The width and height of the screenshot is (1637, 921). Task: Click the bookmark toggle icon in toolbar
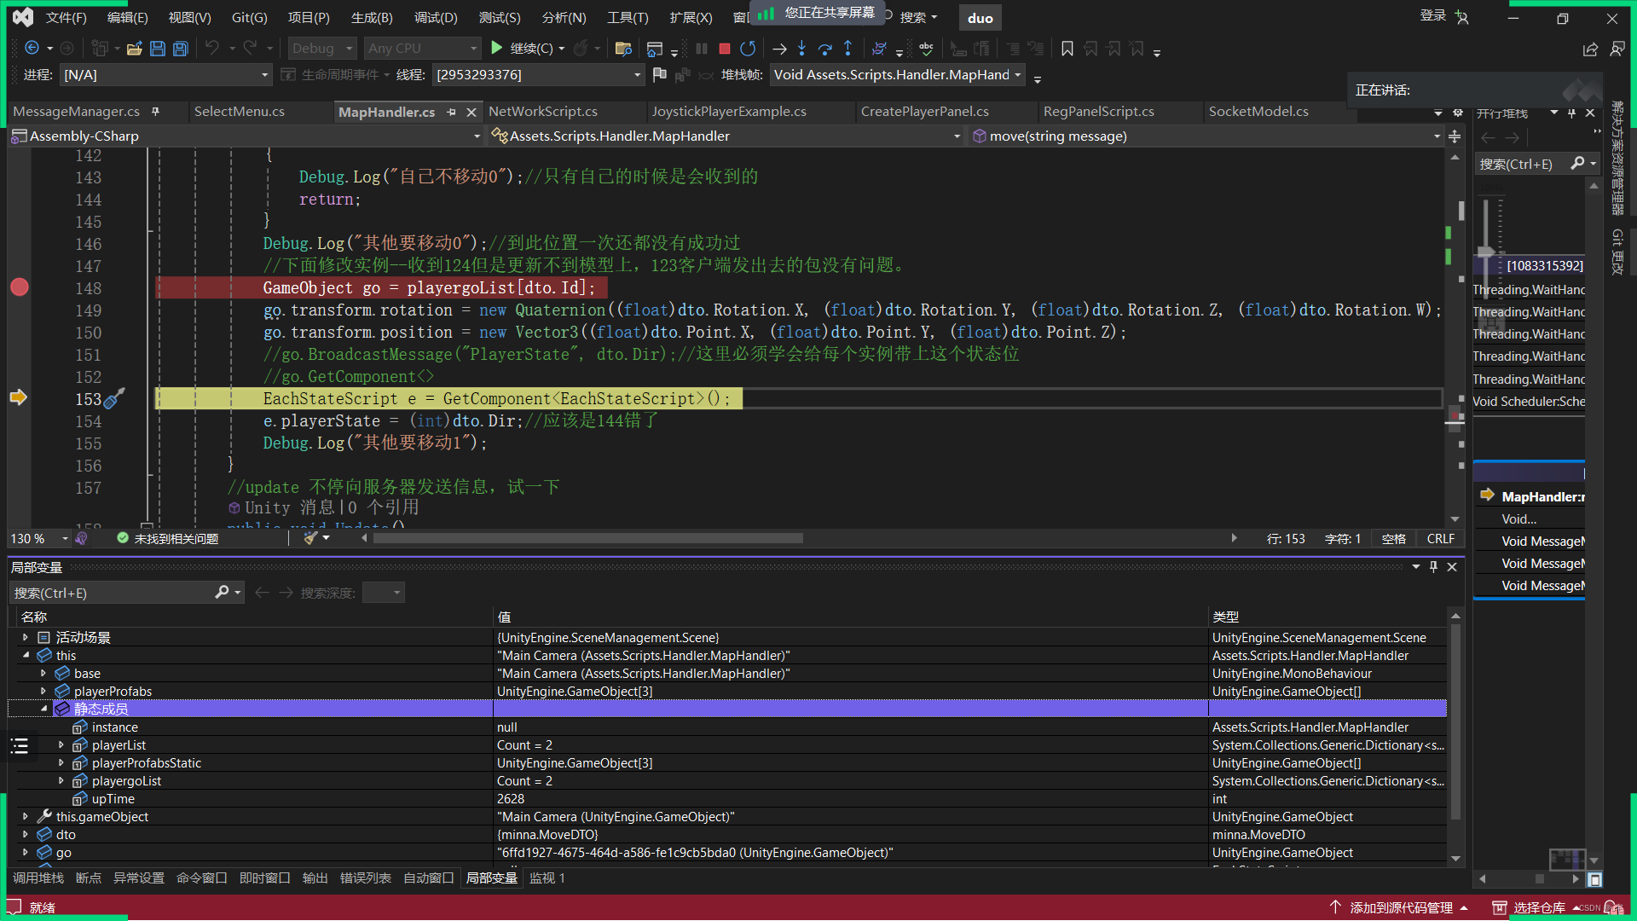tap(1067, 49)
